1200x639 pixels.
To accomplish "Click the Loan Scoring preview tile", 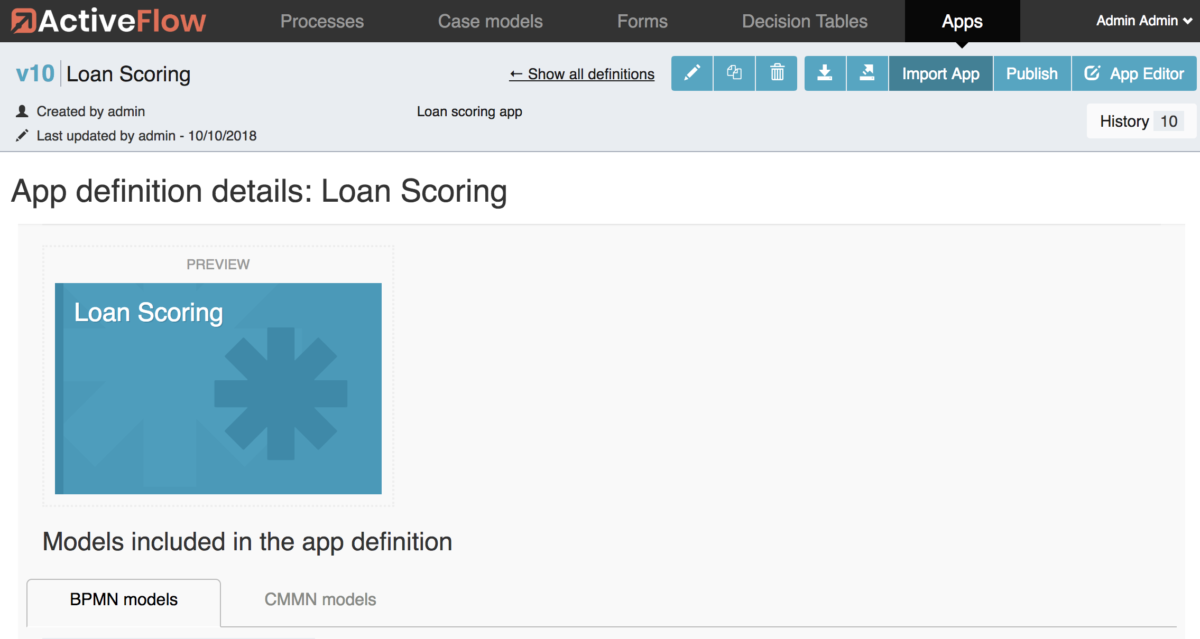I will [218, 388].
